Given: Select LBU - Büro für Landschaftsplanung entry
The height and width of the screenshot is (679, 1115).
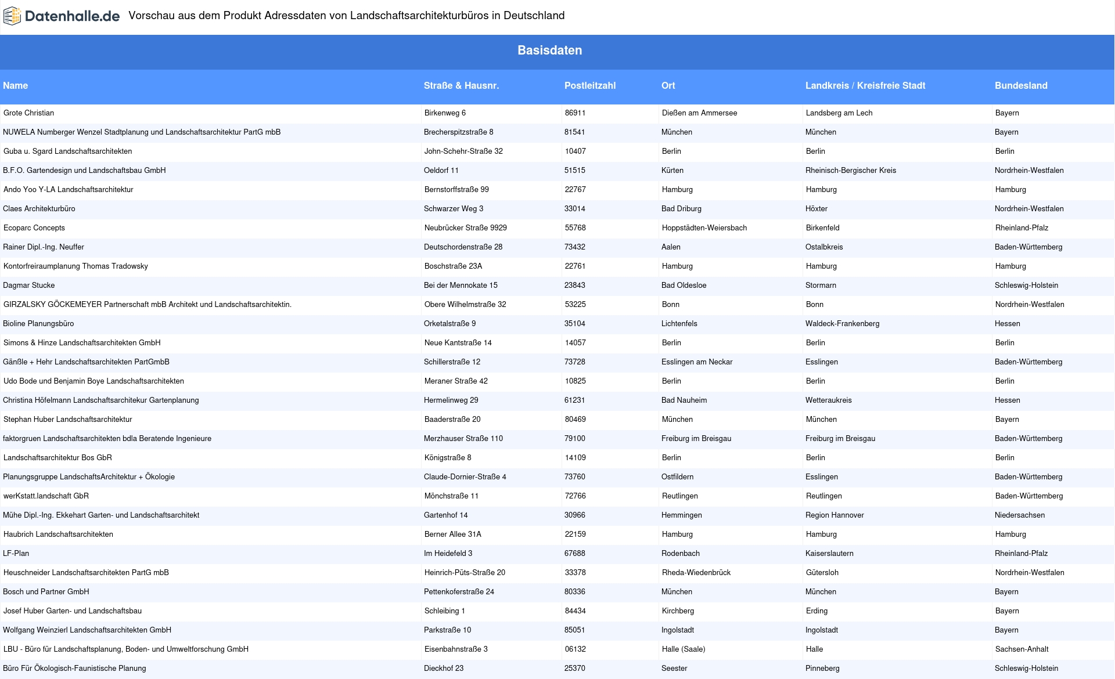Looking at the screenshot, I should coord(126,649).
